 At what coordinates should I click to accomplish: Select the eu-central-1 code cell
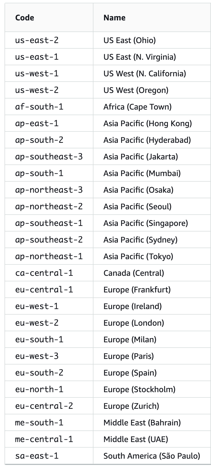click(44, 290)
